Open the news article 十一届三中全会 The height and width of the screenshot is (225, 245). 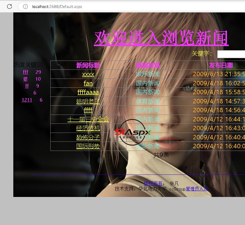(x=88, y=119)
